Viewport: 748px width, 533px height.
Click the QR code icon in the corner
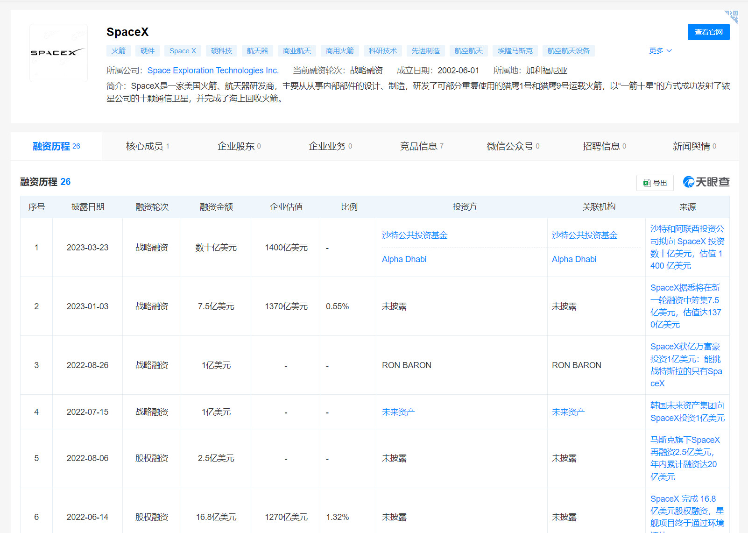click(732, 17)
